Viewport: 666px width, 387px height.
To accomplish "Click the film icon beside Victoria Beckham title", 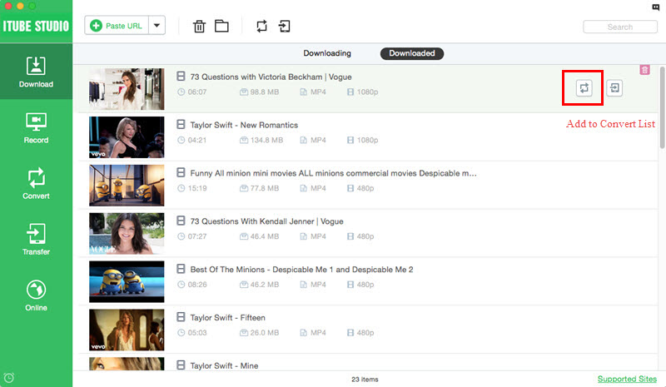I will (181, 77).
